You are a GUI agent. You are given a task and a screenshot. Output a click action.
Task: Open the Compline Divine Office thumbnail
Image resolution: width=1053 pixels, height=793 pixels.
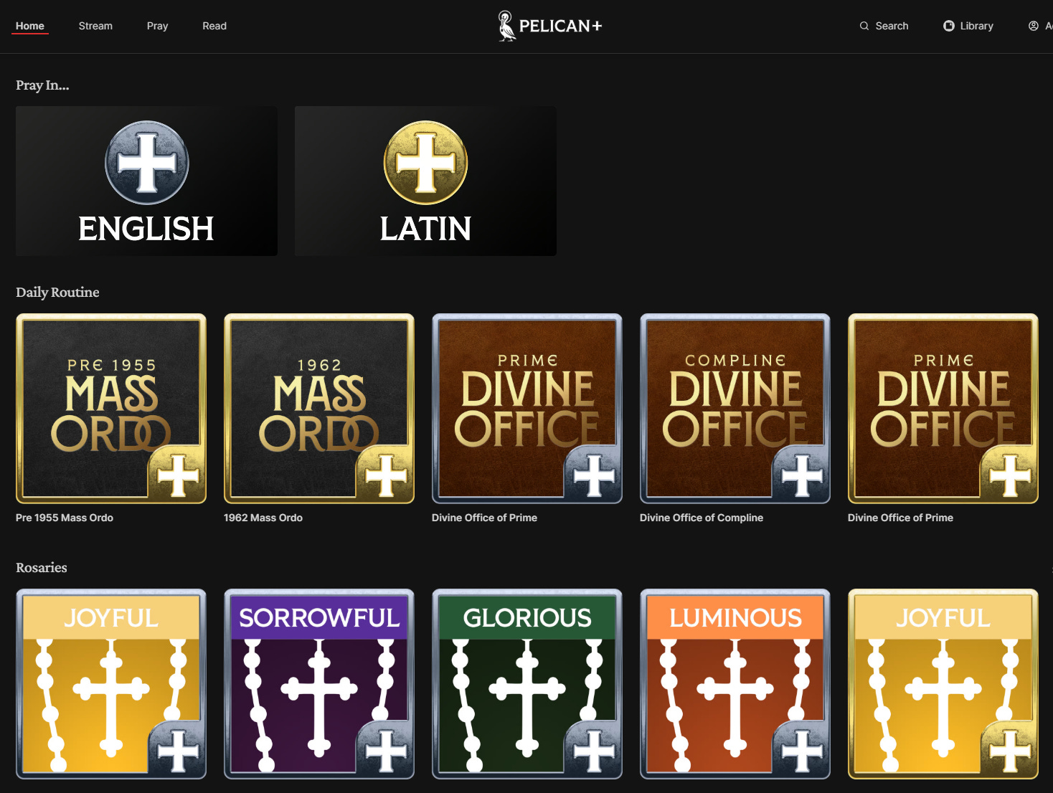[735, 409]
